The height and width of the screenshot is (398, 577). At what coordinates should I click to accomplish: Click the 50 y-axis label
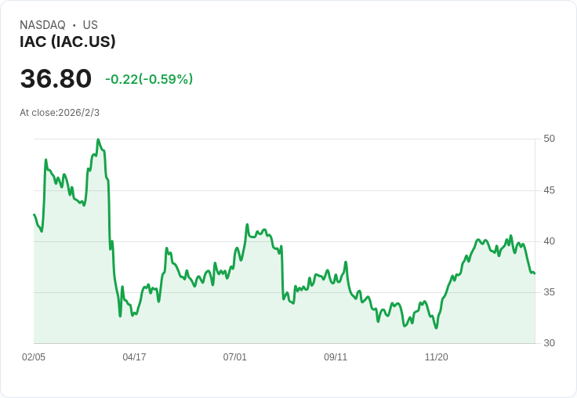(x=549, y=139)
